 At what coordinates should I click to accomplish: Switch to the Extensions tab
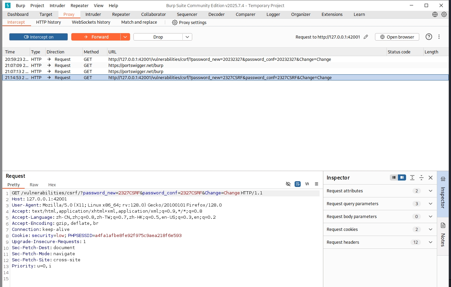coord(332,14)
